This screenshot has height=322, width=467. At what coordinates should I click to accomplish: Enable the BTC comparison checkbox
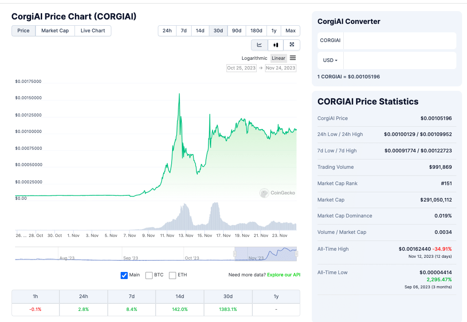(x=149, y=275)
